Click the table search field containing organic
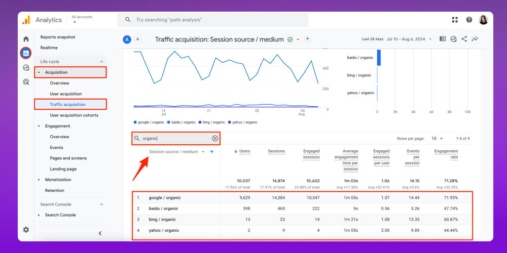This screenshot has width=507, height=253. 176,139
